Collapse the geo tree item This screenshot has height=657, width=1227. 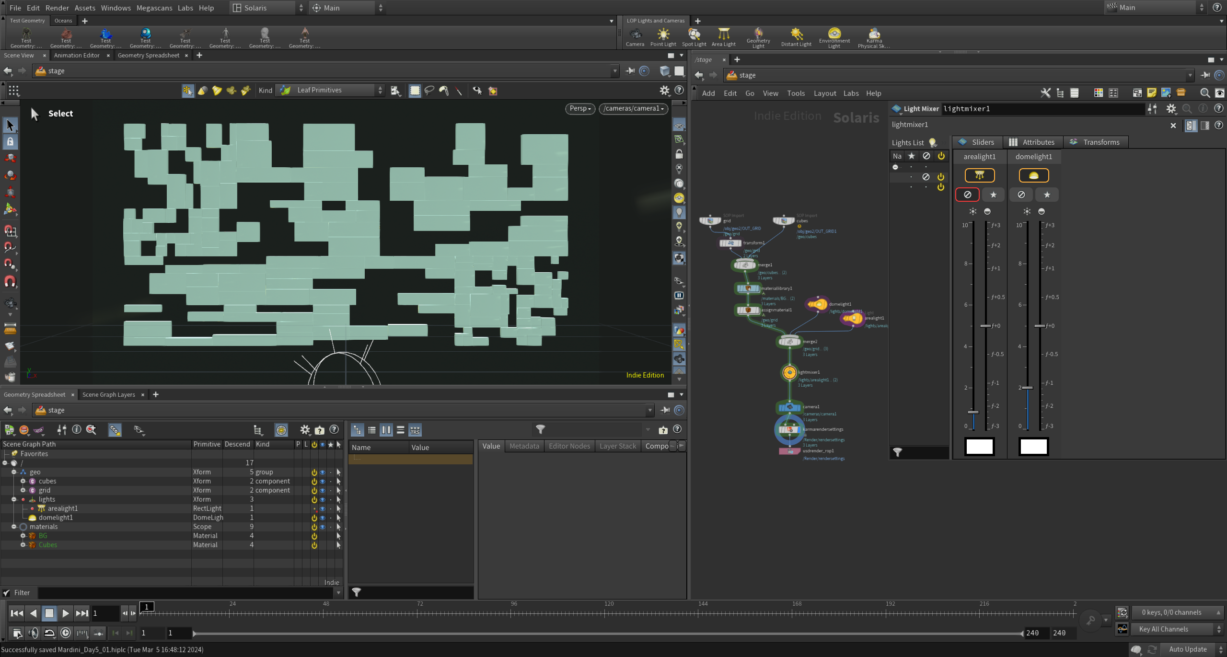[x=14, y=472]
